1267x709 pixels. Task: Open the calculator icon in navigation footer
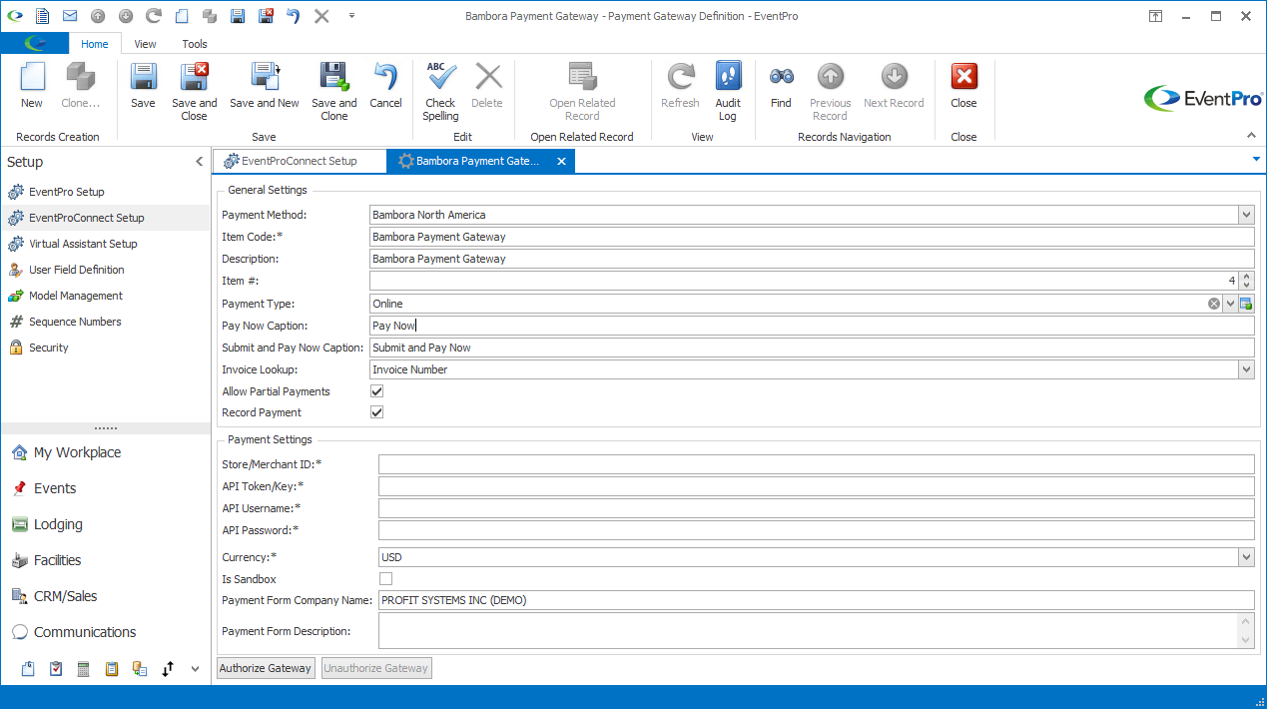[84, 669]
